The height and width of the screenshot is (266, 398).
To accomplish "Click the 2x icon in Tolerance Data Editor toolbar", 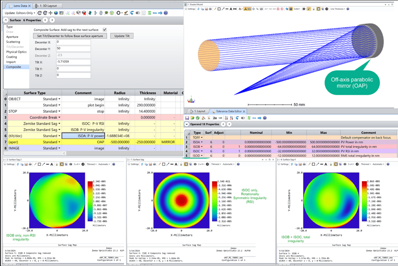I will [215, 118].
